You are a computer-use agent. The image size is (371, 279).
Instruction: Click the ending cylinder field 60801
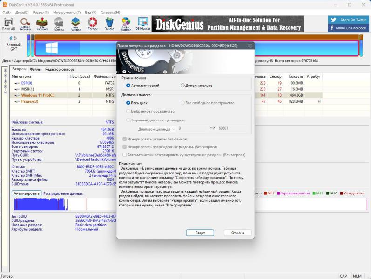pyautogui.click(x=231, y=128)
